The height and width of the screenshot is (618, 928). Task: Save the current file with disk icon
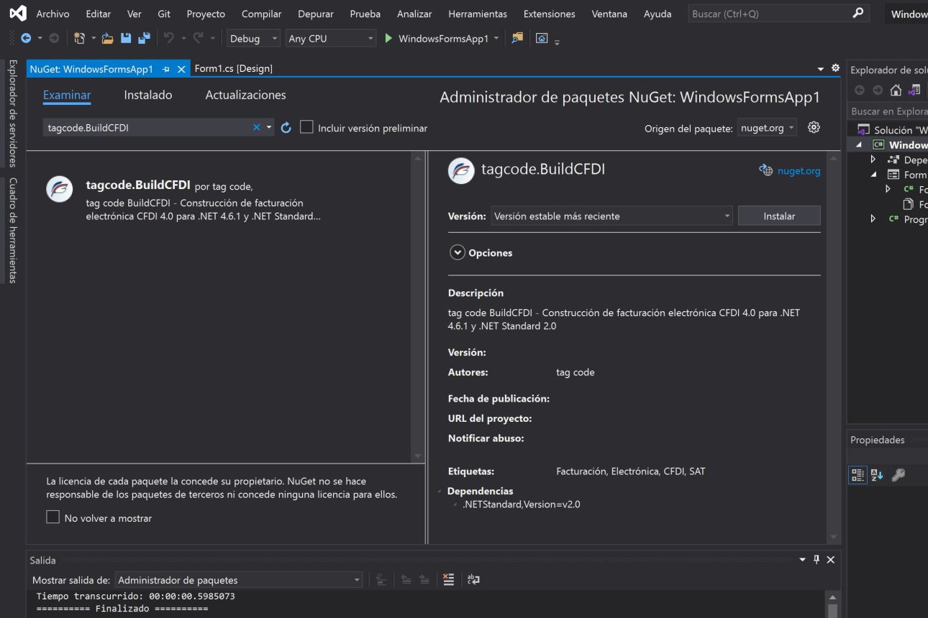(x=126, y=38)
